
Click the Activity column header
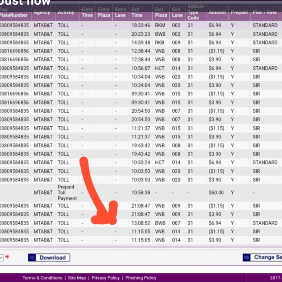tap(66, 12)
